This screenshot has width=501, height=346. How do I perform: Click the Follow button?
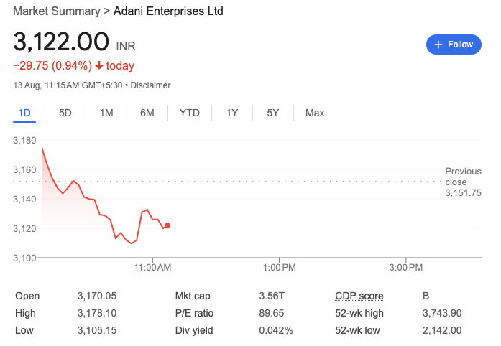[x=454, y=45]
